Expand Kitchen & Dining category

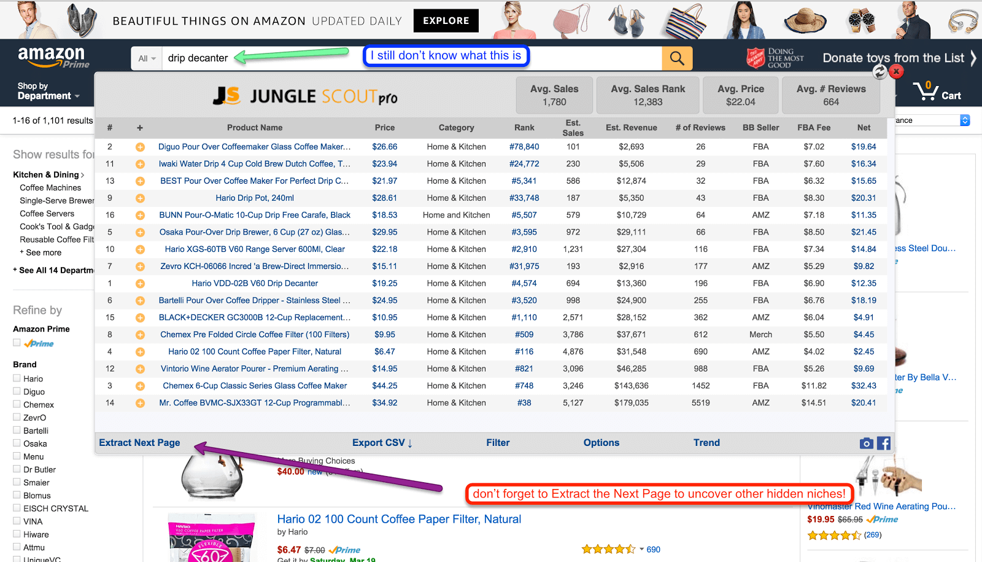click(48, 175)
